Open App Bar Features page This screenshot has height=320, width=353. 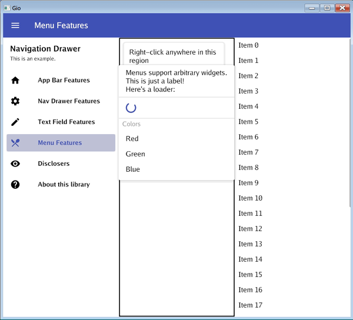pyautogui.click(x=64, y=81)
